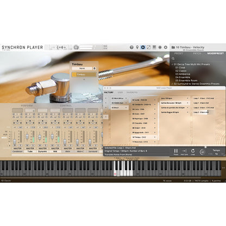Click arrow beside Samba Batucada 138 bpm
This screenshot has height=226, width=226.
[x=187, y=103]
